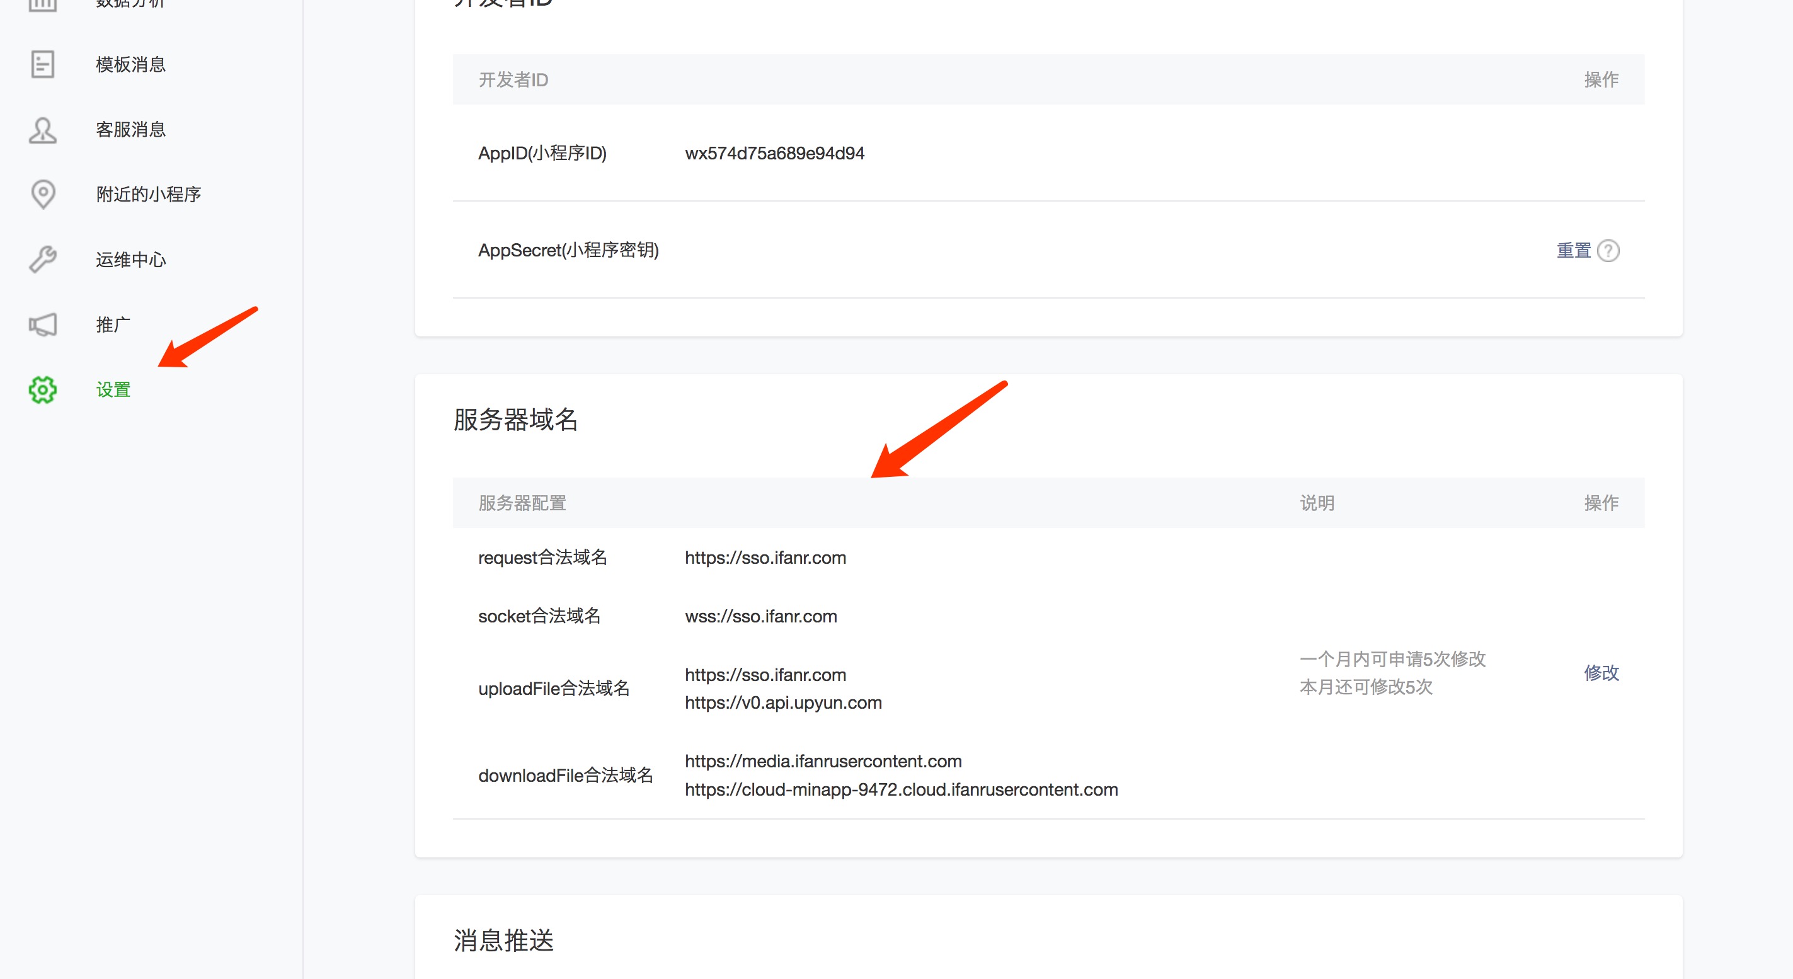The width and height of the screenshot is (1793, 979).
Task: Click the nearby mini-program location pin icon
Action: [x=43, y=194]
